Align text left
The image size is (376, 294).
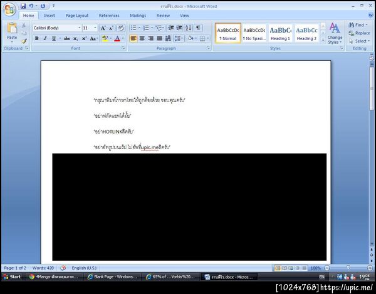click(133, 38)
